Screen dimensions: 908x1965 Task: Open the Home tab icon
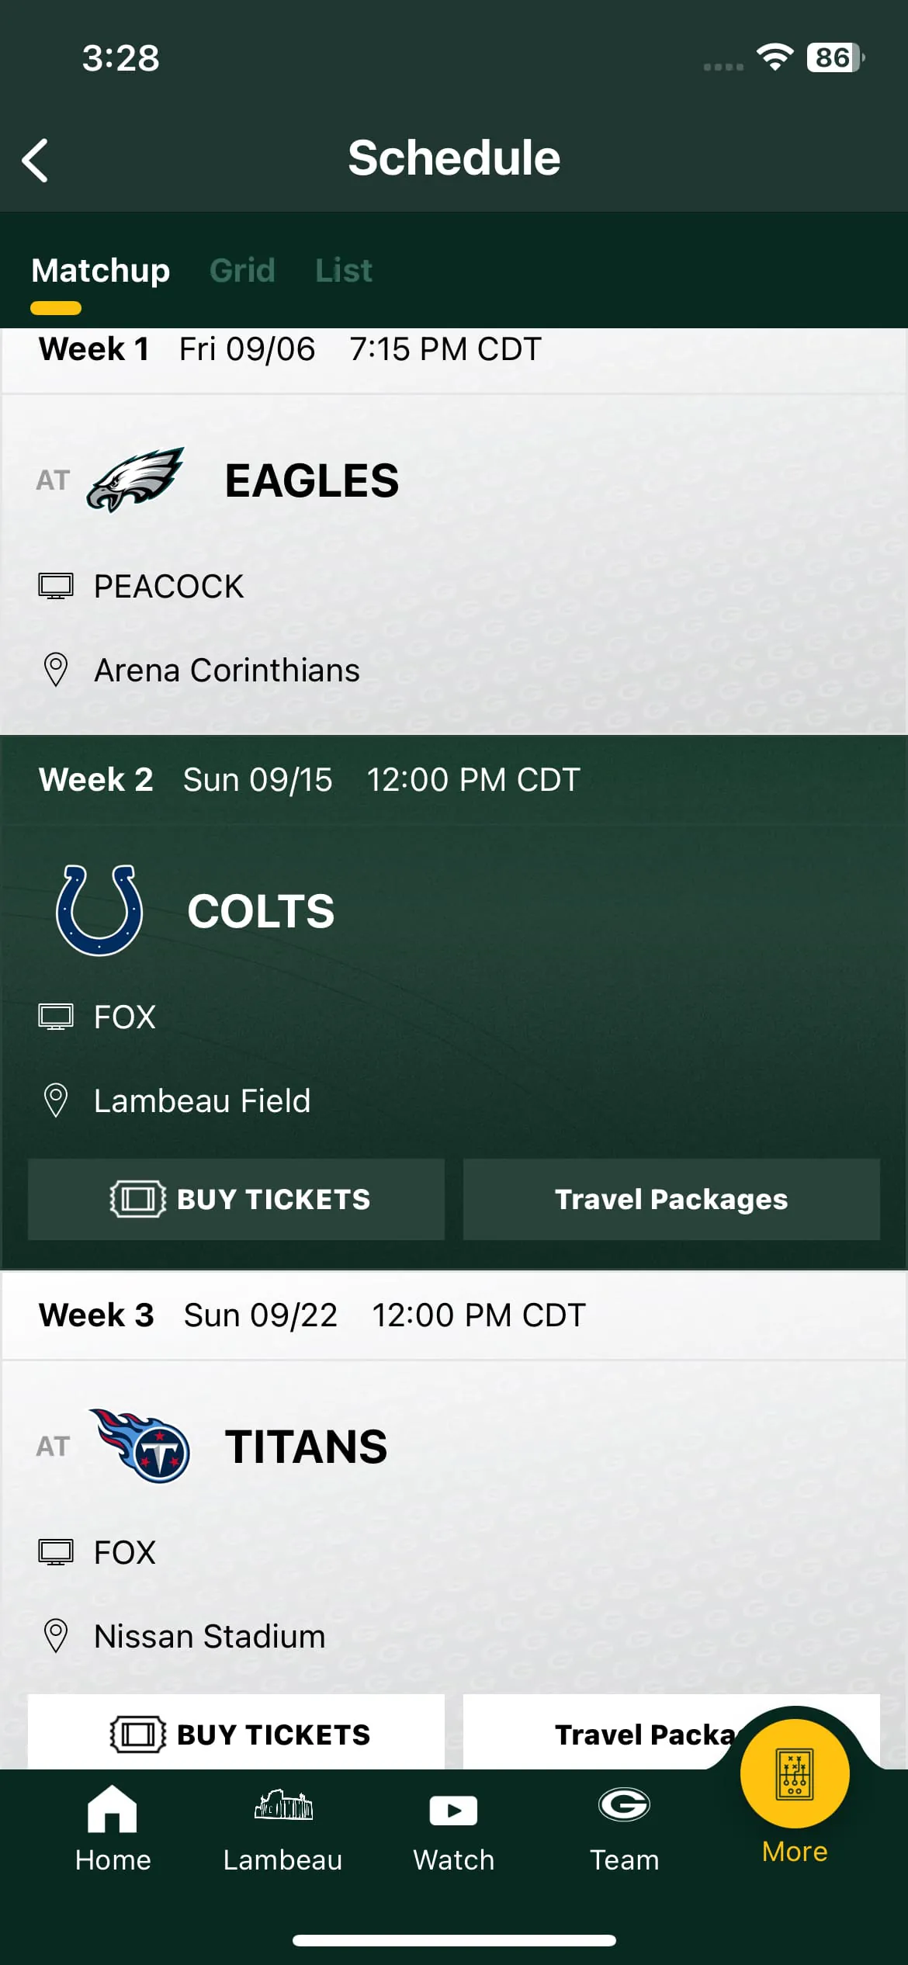pos(113,1809)
